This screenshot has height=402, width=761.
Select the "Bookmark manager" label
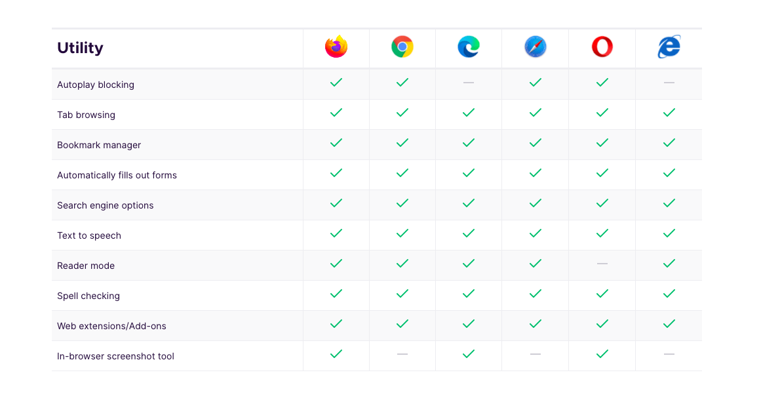[x=99, y=145]
